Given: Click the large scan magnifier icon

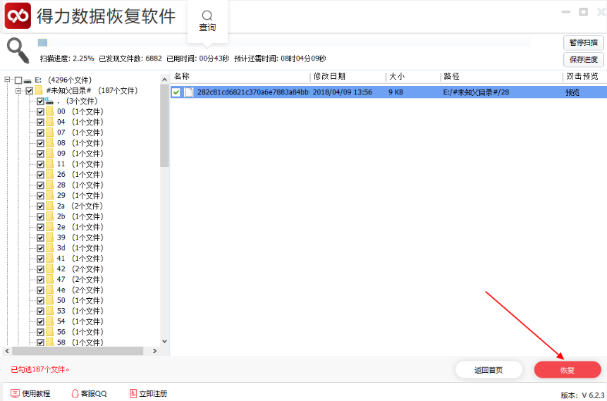Looking at the screenshot, I should tap(18, 49).
